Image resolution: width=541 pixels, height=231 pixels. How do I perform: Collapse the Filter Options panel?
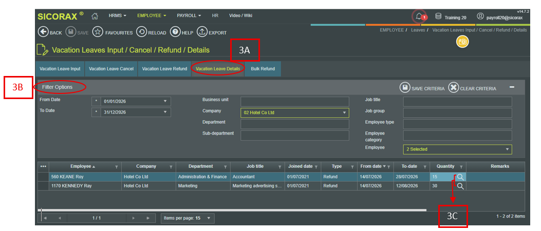click(x=512, y=87)
